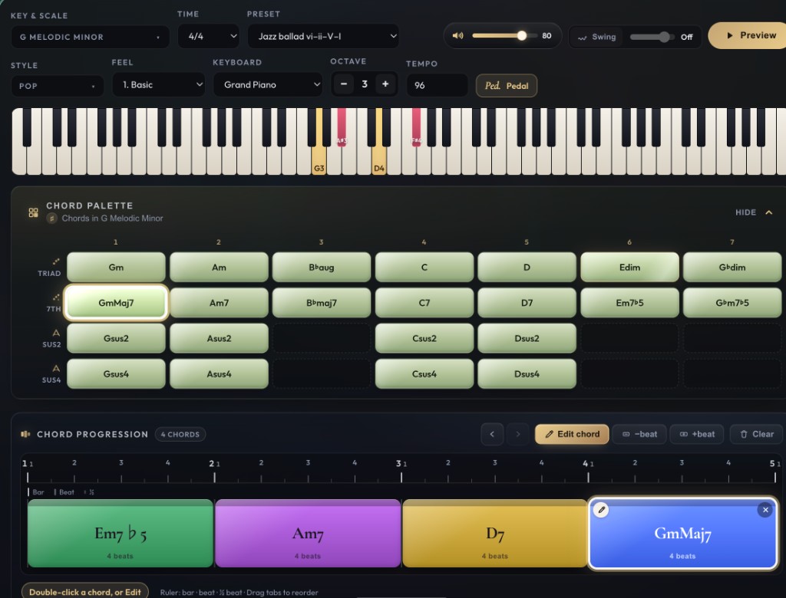Viewport: 786px width, 598px height.
Task: Select the D7 progression block
Action: 495,534
